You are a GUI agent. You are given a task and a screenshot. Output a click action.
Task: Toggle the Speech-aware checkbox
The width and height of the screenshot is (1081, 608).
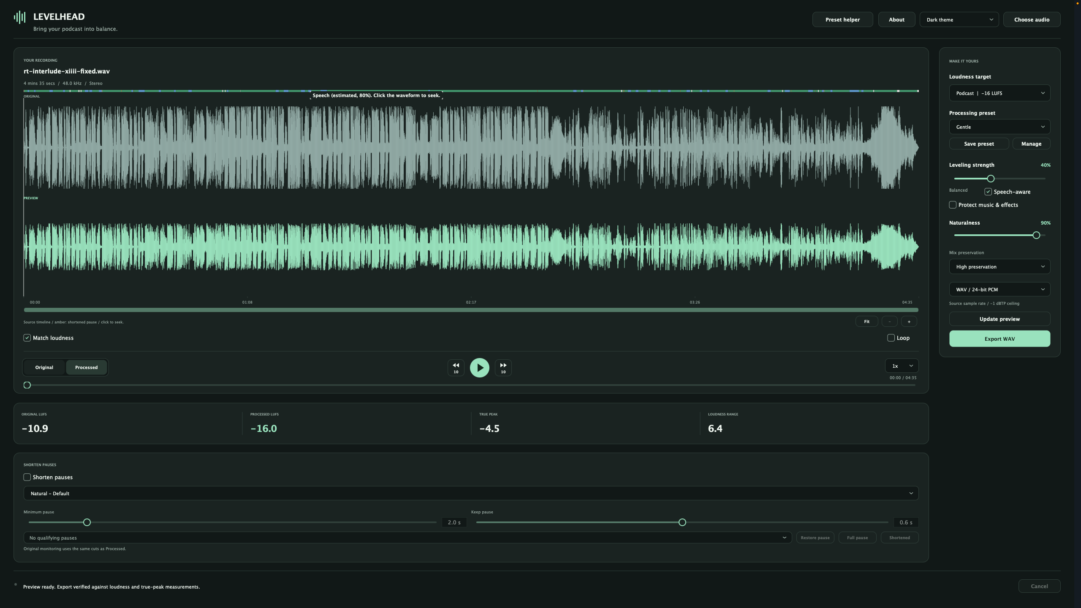click(x=988, y=192)
